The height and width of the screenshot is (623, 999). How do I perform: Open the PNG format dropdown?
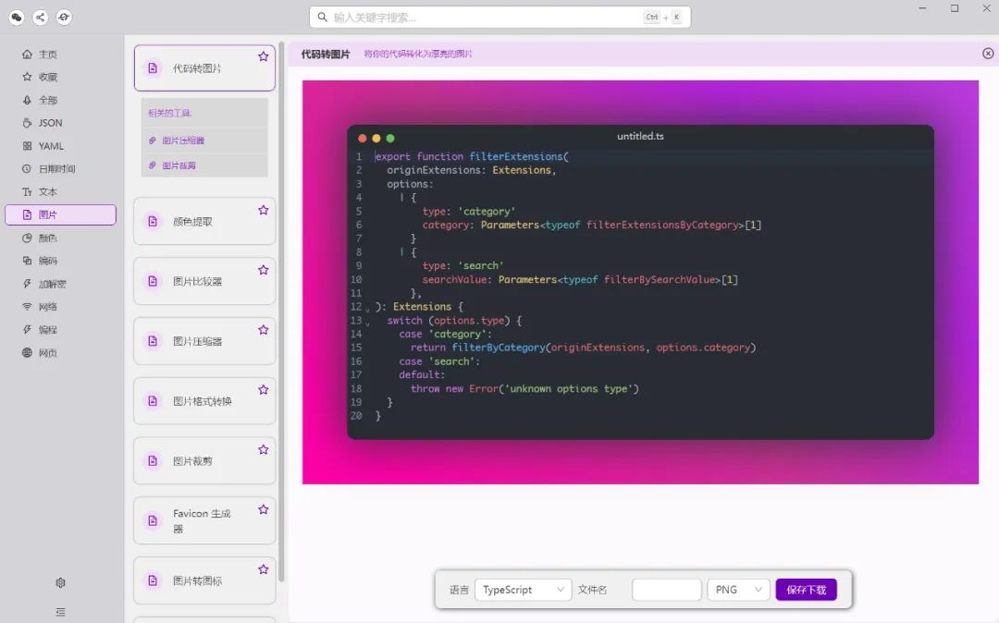click(738, 590)
